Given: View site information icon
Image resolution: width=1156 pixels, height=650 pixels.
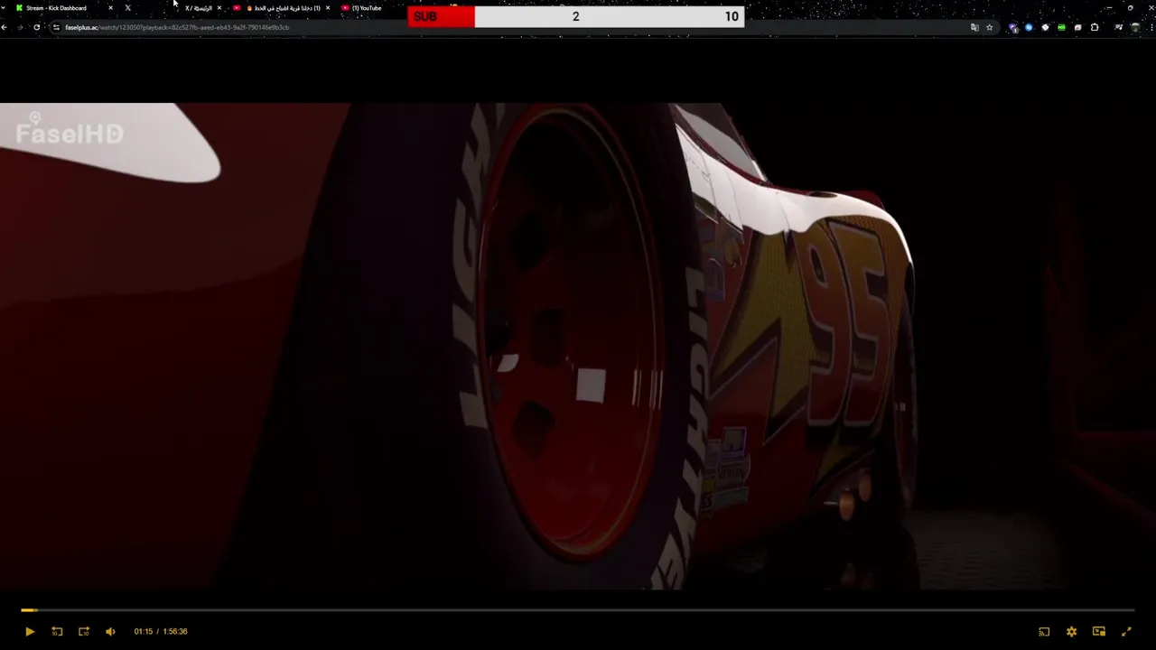Looking at the screenshot, I should [x=56, y=27].
